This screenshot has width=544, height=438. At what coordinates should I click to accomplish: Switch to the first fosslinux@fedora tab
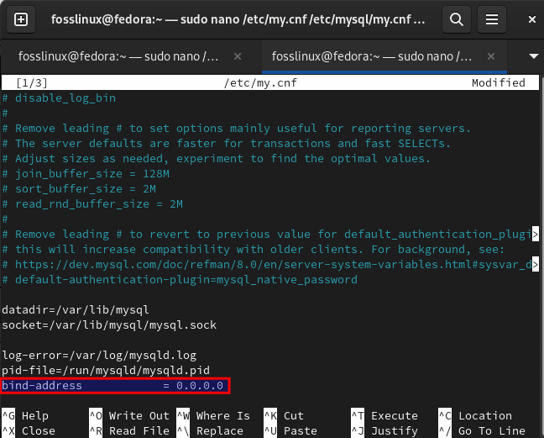click(118, 56)
